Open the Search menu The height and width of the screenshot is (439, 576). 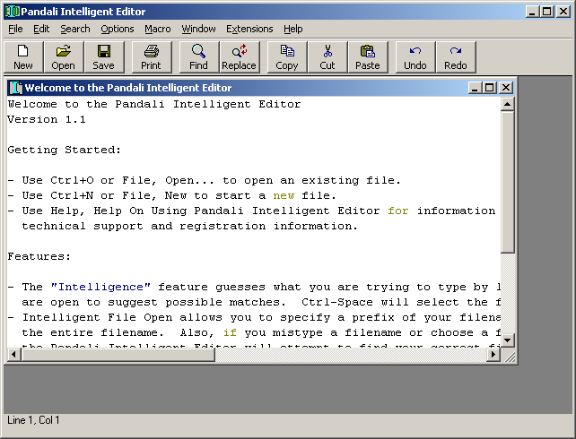[75, 29]
